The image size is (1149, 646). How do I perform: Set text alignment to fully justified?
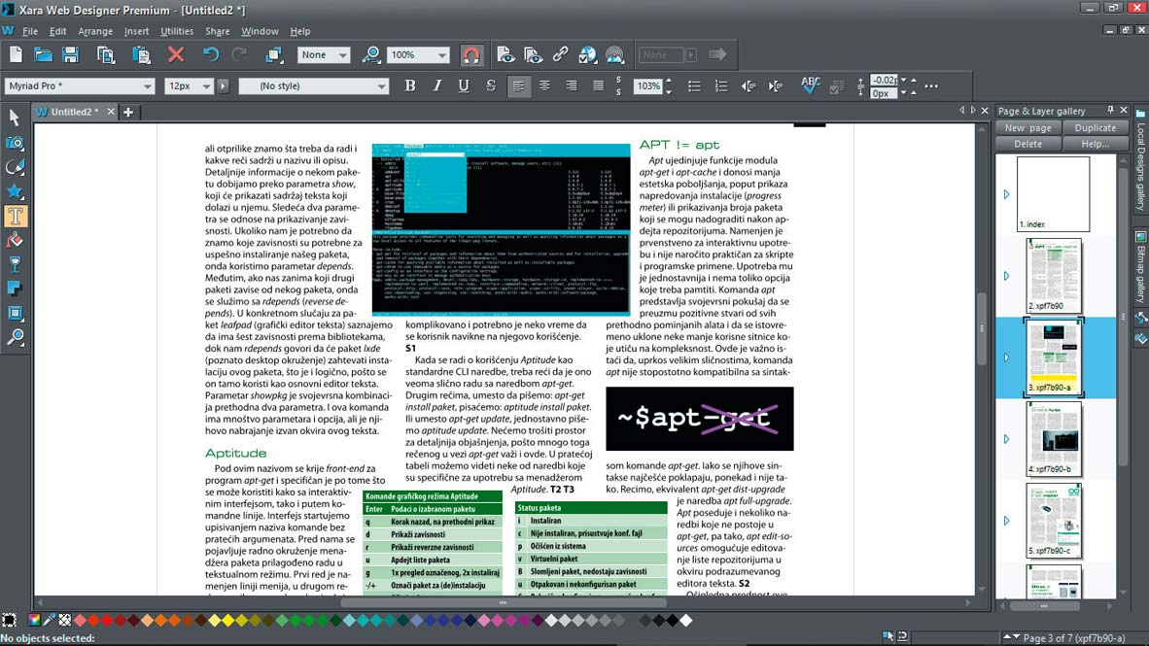point(598,86)
